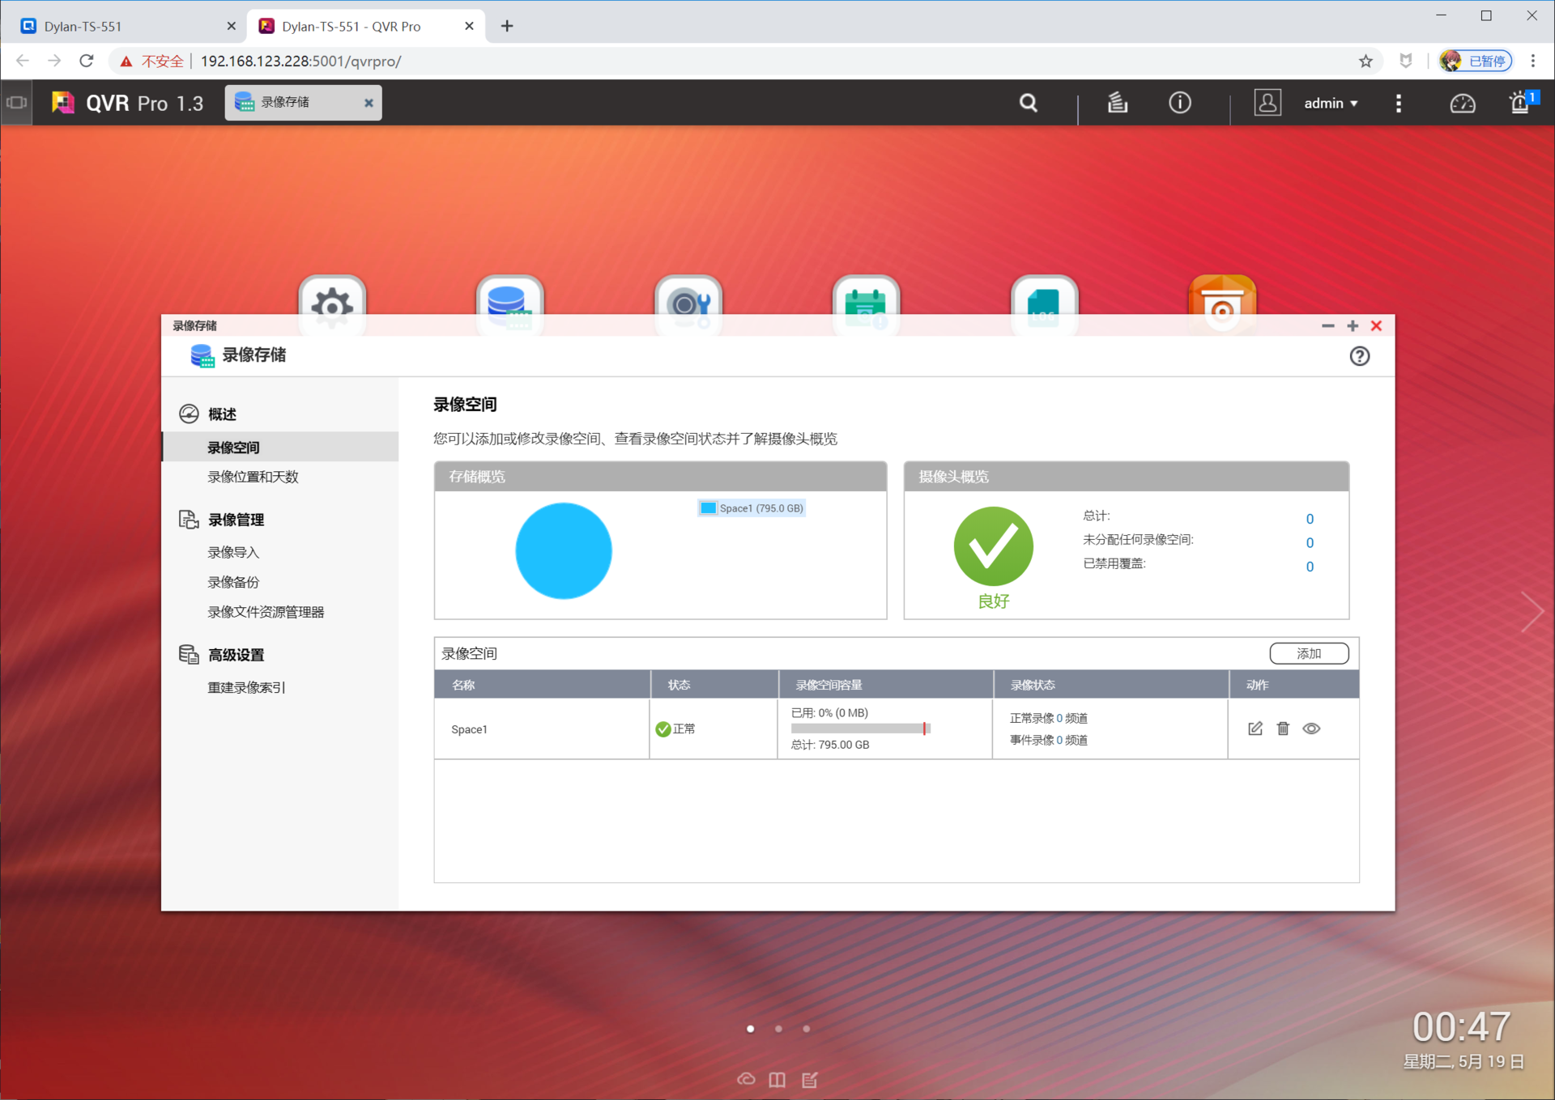Open the background tasks stack icon
The image size is (1555, 1100).
[x=1117, y=103]
